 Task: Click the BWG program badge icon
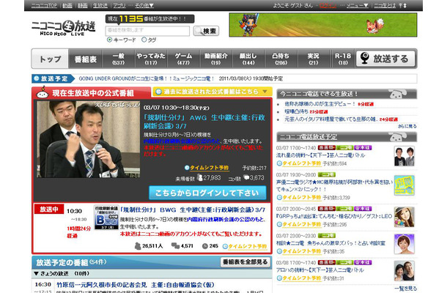point(106,217)
